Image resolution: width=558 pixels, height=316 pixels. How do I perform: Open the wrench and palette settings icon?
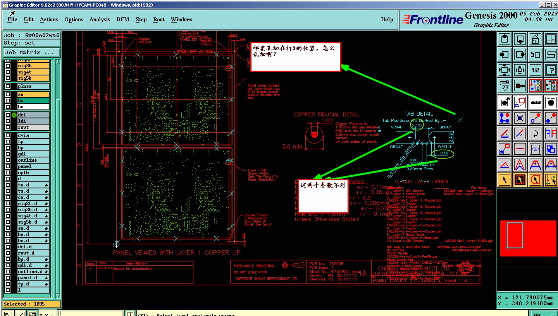click(505, 85)
